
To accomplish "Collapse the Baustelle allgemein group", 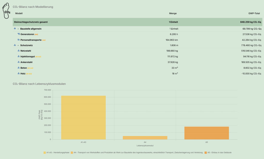I will [18, 29].
